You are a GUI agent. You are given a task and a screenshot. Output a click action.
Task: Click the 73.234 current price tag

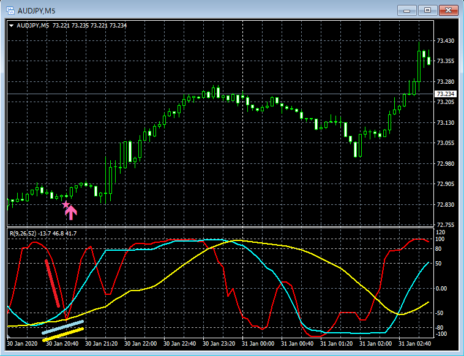(444, 94)
